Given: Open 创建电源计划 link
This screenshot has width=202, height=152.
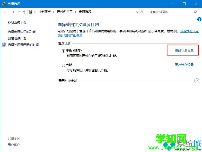Looking at the screenshot, I should tap(17, 38).
